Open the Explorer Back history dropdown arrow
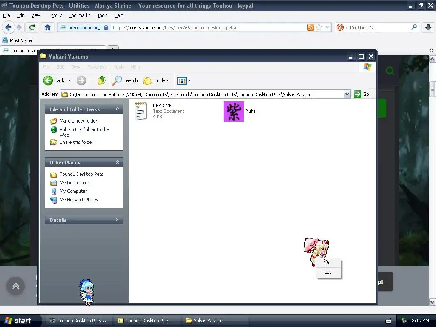The width and height of the screenshot is (436, 327). [69, 80]
